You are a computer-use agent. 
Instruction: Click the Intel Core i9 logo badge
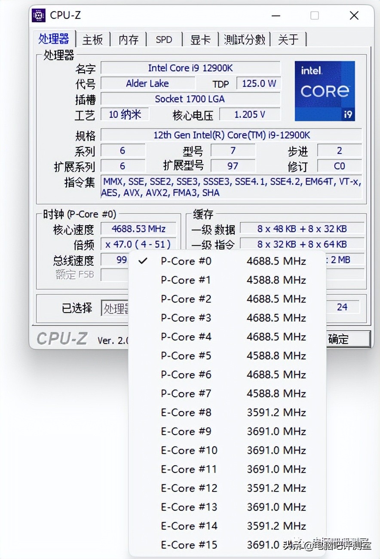click(x=325, y=91)
